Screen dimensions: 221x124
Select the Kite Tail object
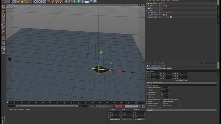pyautogui.click(x=154, y=12)
